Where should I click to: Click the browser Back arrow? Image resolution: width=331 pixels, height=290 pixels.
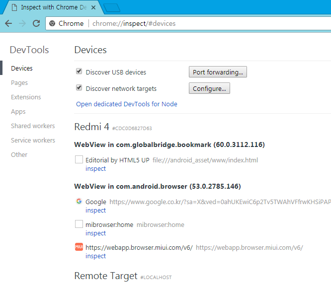point(8,23)
